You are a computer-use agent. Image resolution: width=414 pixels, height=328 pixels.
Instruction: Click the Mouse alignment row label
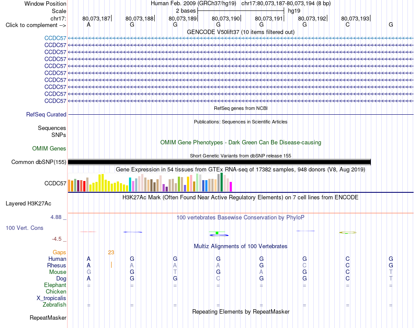[58, 272]
